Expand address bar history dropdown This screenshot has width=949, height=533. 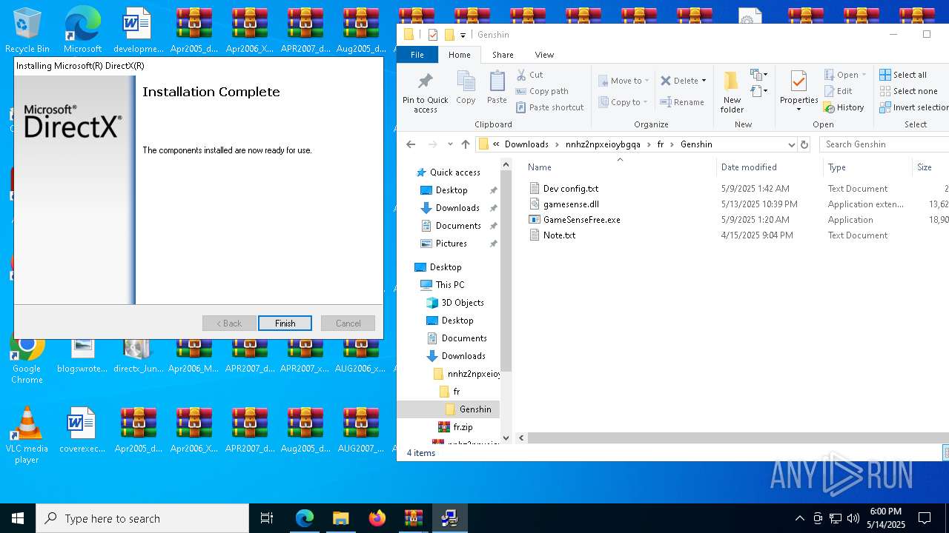[791, 144]
